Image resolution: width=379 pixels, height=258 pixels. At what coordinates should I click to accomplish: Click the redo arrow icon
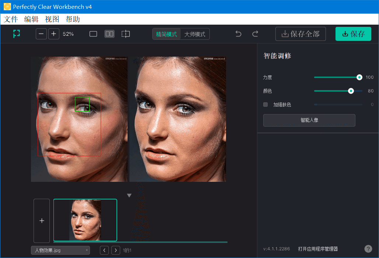click(x=255, y=33)
